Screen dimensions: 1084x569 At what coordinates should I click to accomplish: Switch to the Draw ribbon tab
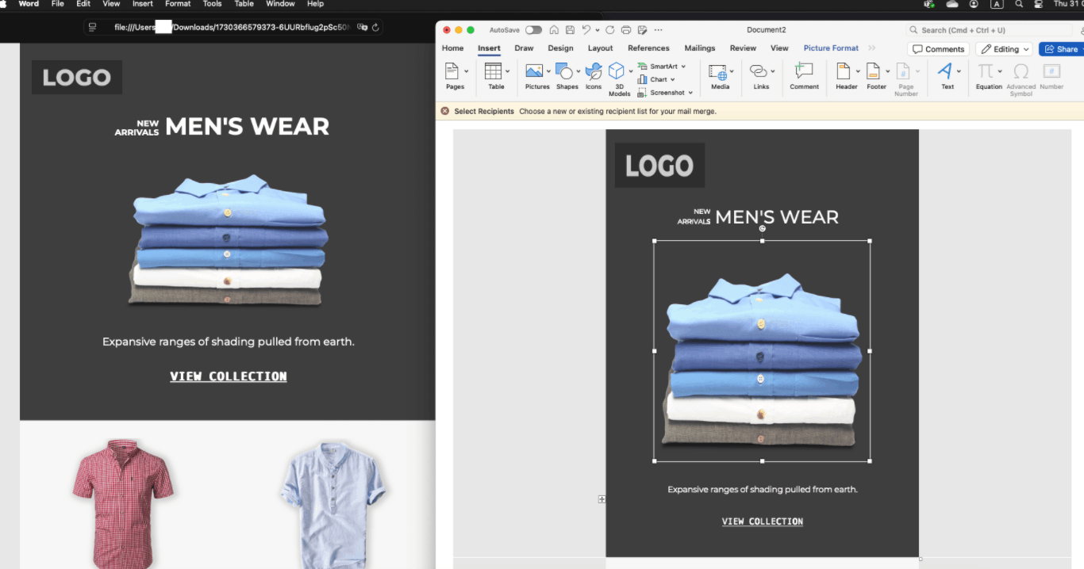pos(524,48)
